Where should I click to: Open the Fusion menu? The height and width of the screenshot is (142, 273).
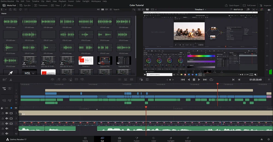(x=71, y=1)
